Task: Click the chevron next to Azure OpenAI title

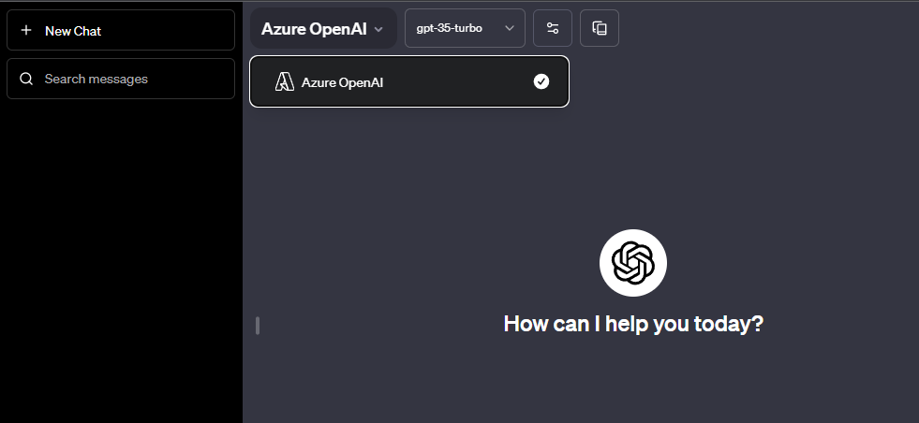Action: coord(378,29)
